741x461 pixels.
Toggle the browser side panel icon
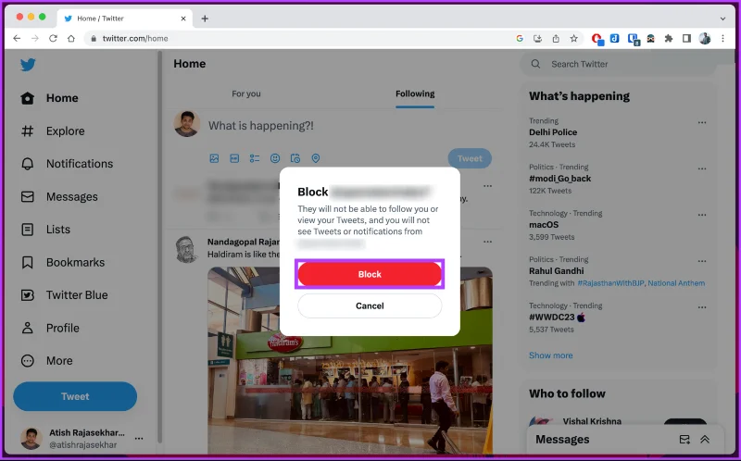686,39
